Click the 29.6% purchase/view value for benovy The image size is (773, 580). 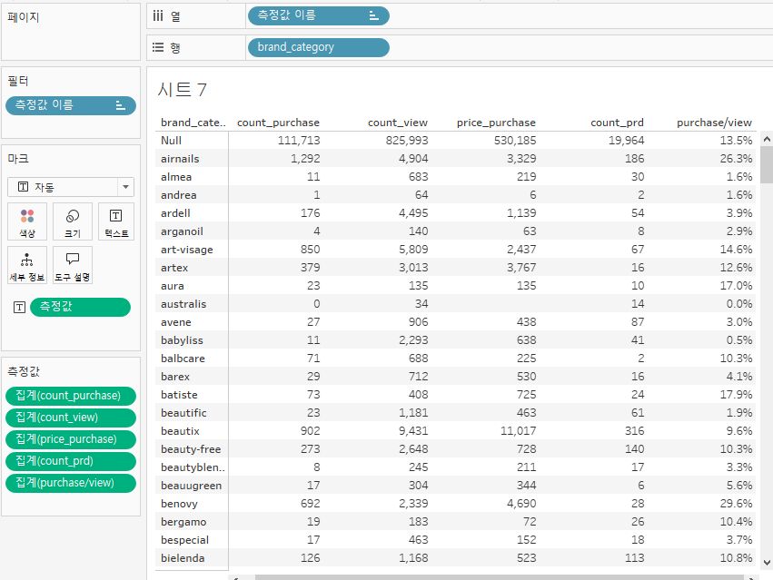point(736,504)
